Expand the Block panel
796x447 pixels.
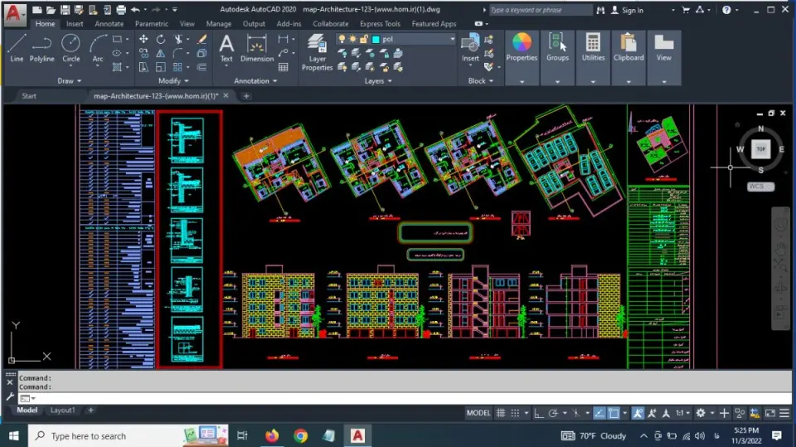point(480,80)
